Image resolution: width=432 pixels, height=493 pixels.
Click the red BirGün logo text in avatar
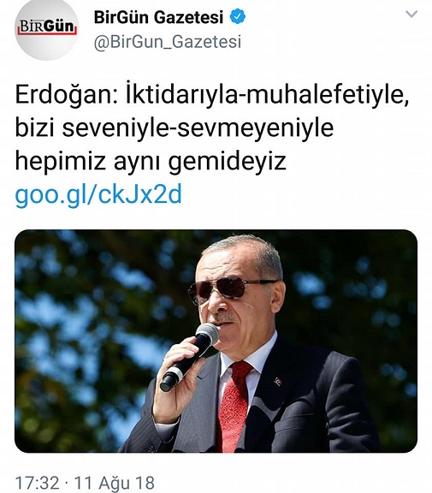point(47,27)
